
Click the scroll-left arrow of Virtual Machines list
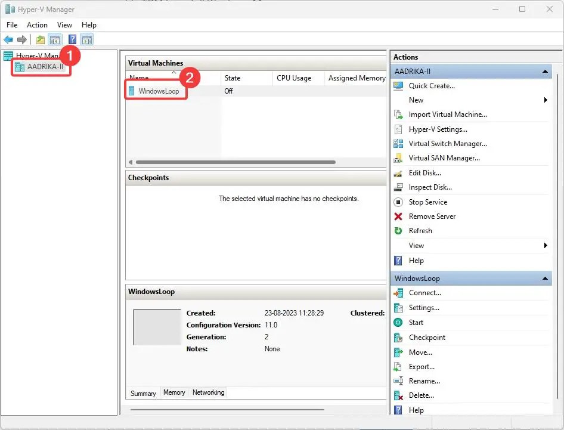pyautogui.click(x=131, y=162)
